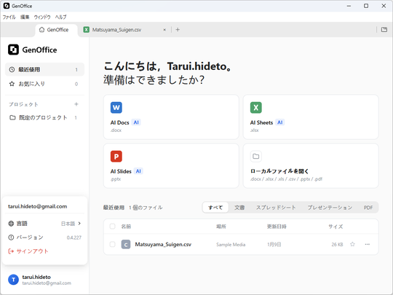Check the Matsuyama_Suigen.csv row checkbox
This screenshot has width=393, height=295.
point(113,244)
